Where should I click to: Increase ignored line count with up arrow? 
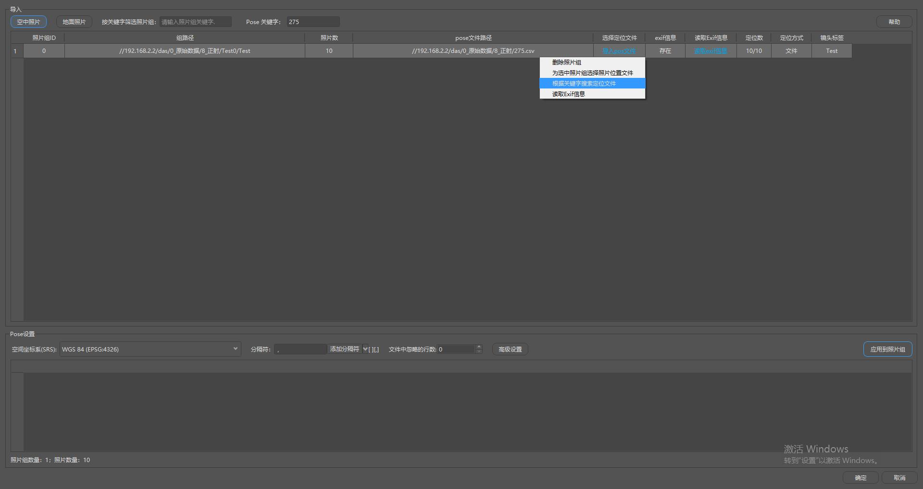479,347
